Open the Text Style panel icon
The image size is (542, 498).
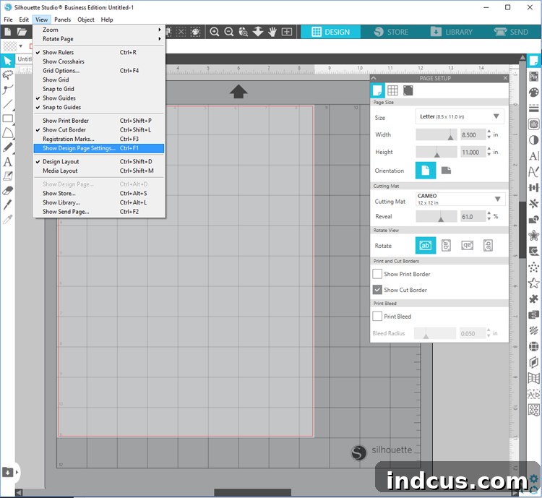pyautogui.click(x=534, y=155)
